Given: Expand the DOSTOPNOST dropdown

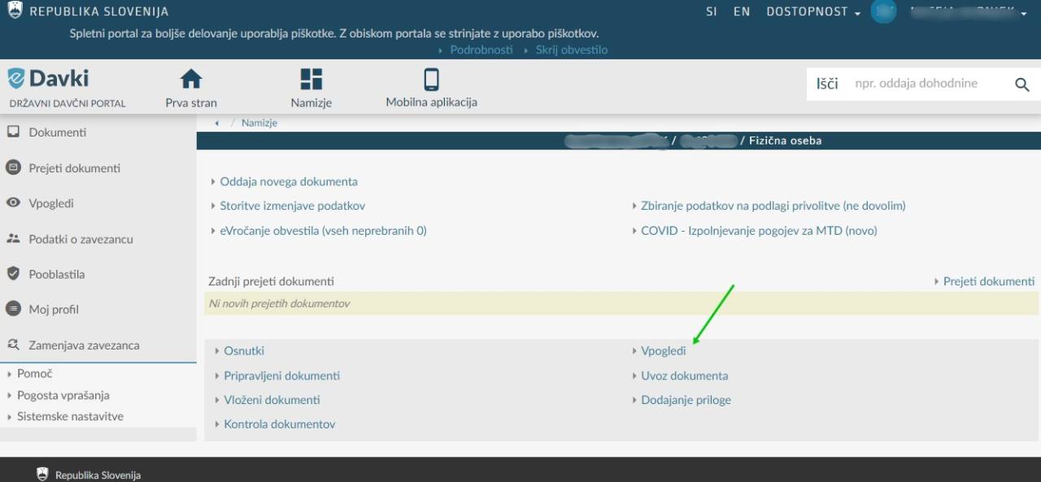Looking at the screenshot, I should coord(813,12).
